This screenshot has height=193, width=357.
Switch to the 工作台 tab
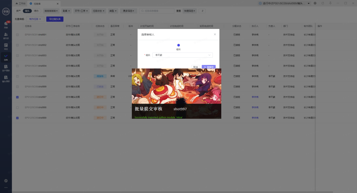[x=20, y=3]
